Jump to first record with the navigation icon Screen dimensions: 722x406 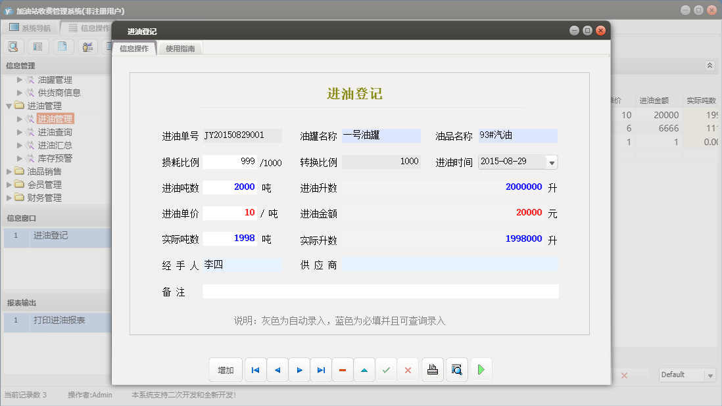pos(255,369)
